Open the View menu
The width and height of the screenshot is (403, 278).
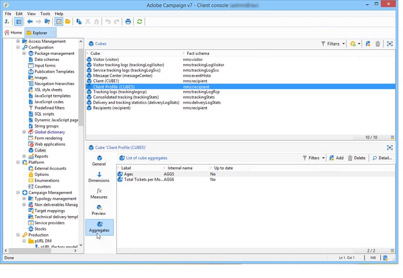tap(31, 13)
